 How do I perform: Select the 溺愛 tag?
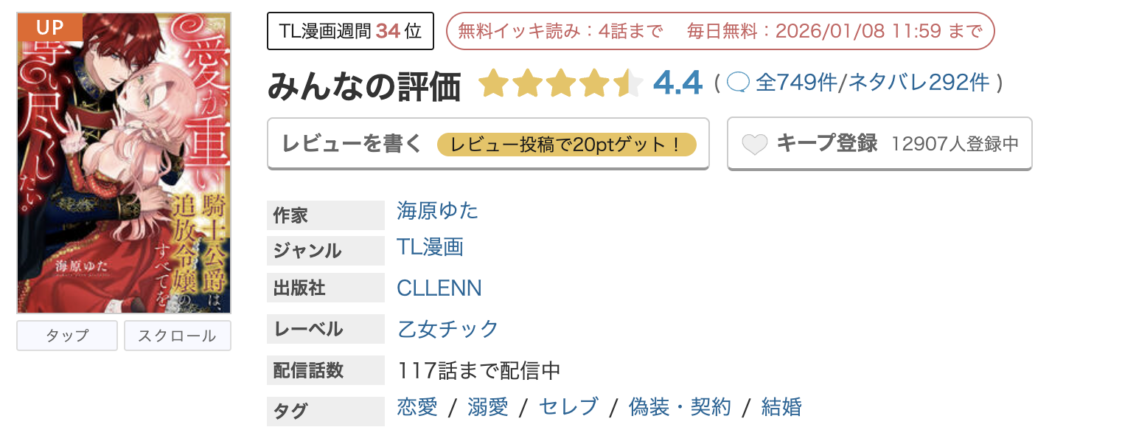(489, 407)
